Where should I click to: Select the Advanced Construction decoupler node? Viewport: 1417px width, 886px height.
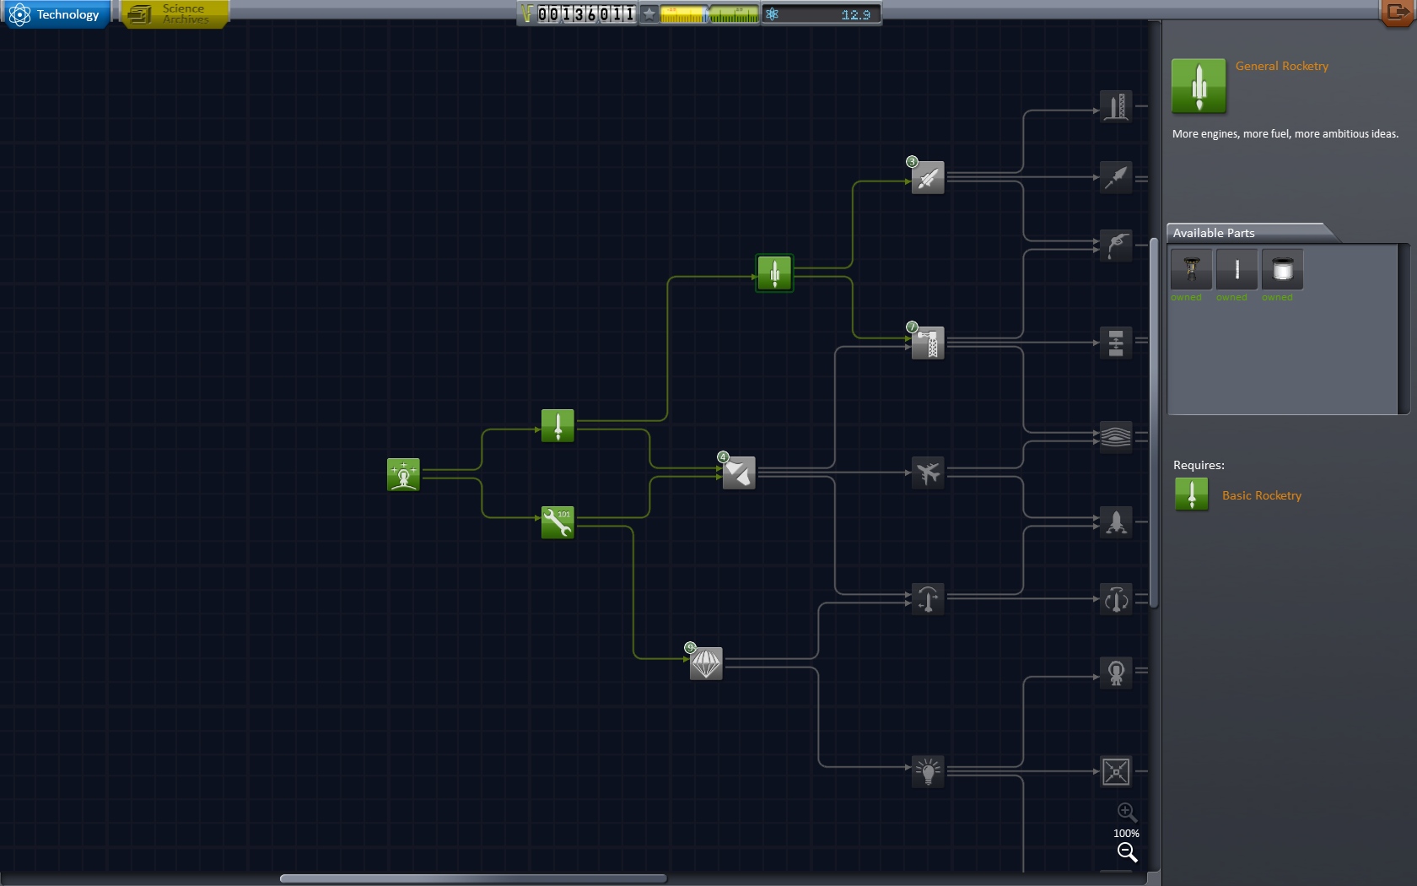tap(1116, 343)
